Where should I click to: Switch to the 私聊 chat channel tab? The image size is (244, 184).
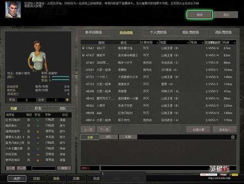128,137
